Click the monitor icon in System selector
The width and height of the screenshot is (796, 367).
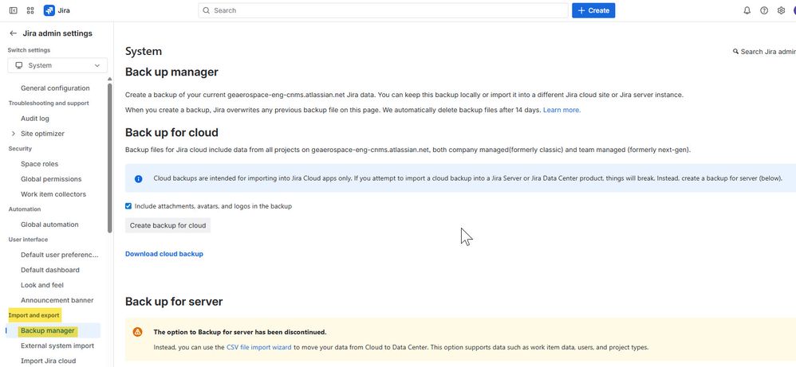[x=19, y=65]
